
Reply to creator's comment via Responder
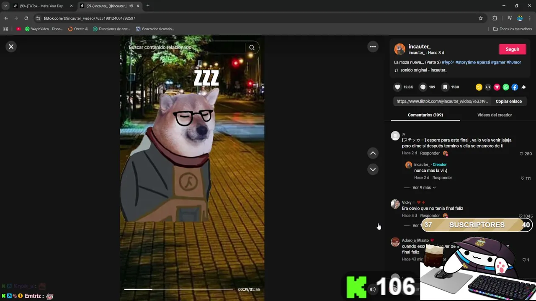click(442, 178)
